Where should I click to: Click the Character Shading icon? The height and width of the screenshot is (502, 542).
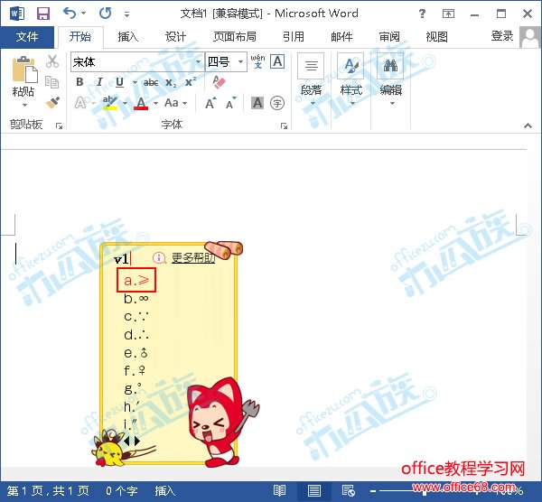[x=257, y=103]
